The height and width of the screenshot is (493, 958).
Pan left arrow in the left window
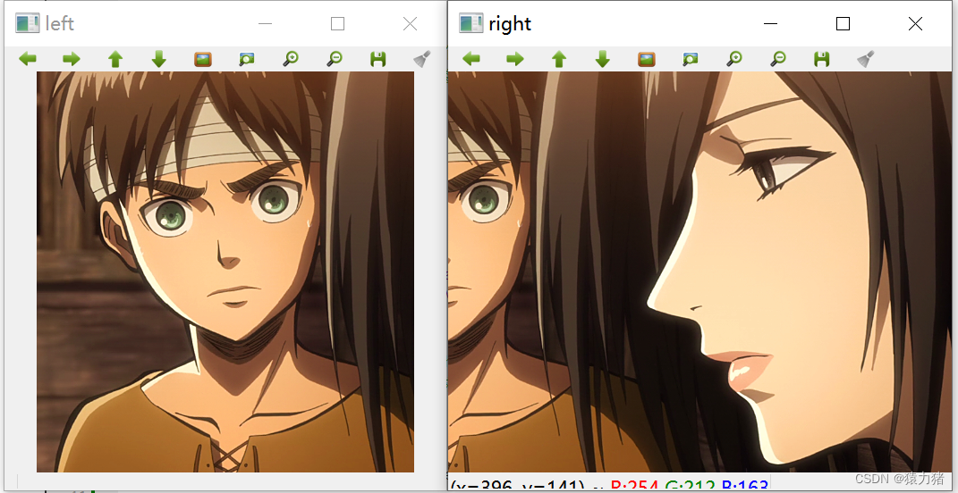click(x=28, y=59)
